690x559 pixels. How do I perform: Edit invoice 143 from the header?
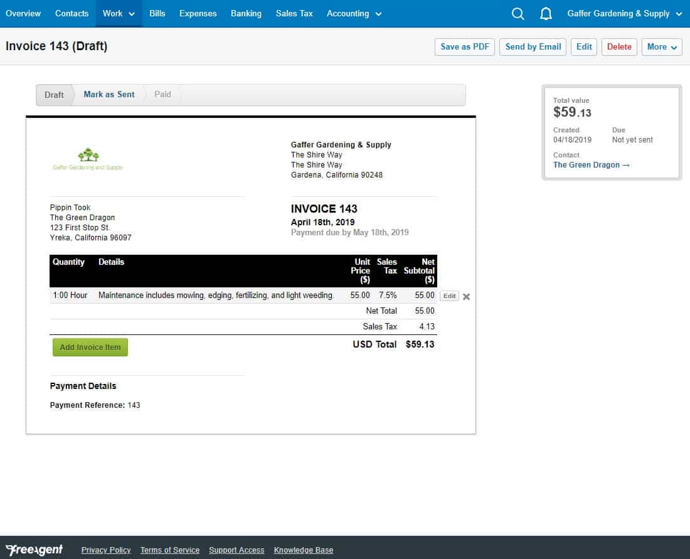[x=584, y=46]
